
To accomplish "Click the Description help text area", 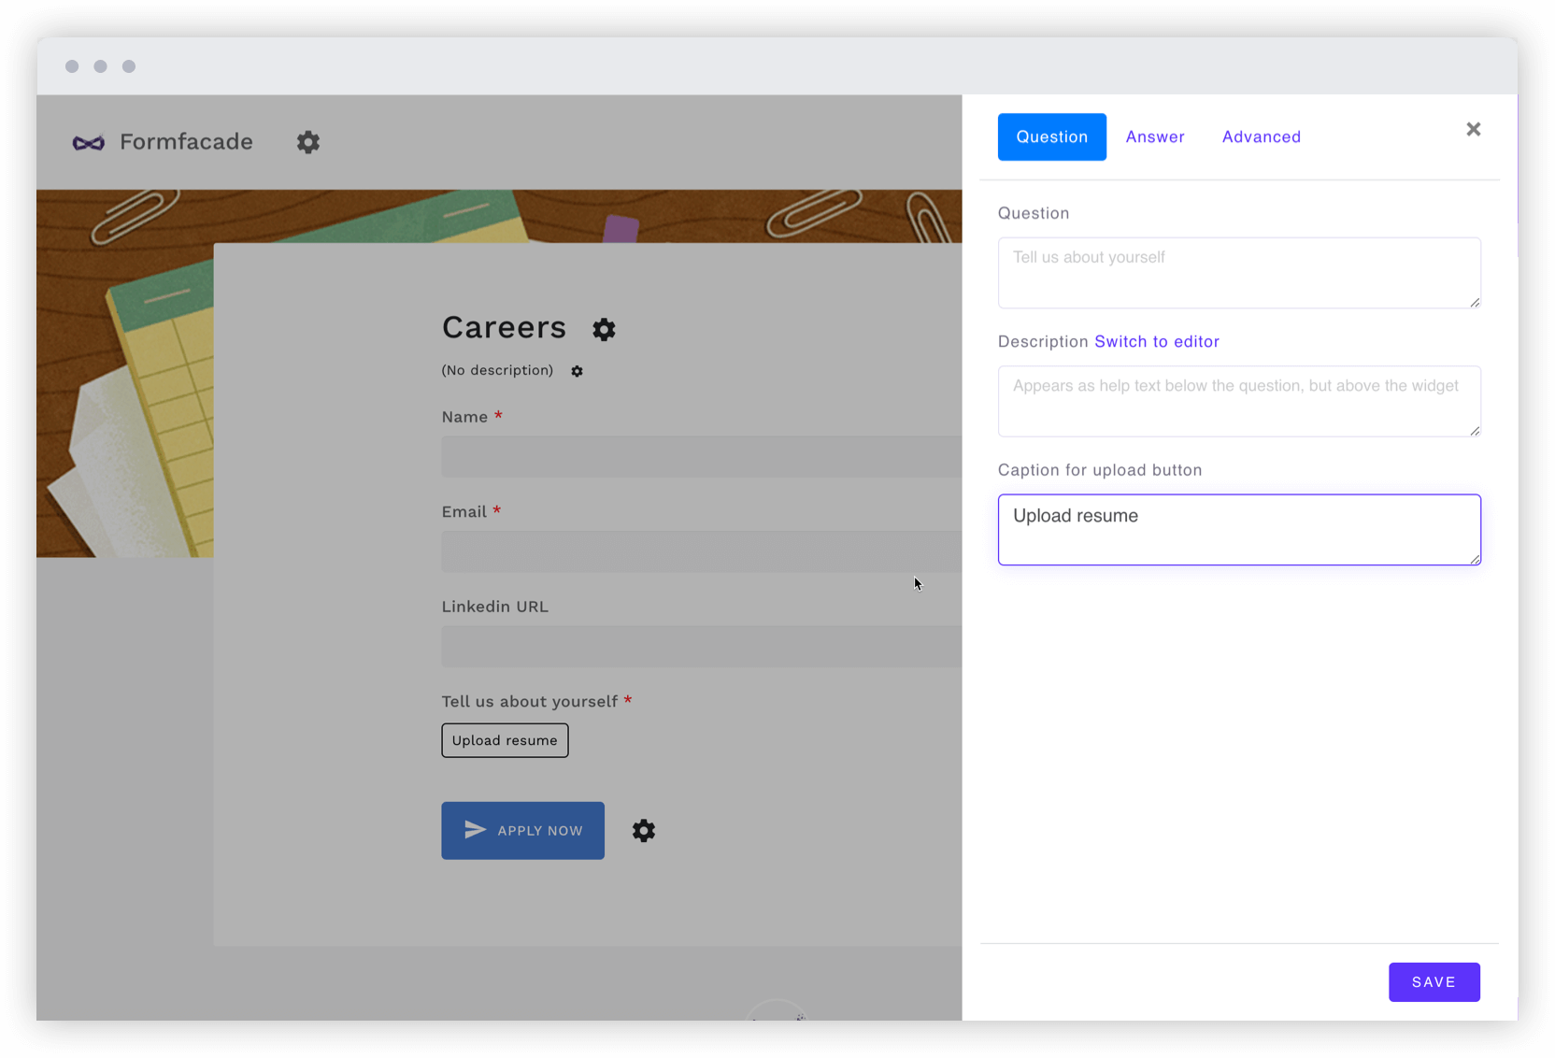I will [1238, 401].
